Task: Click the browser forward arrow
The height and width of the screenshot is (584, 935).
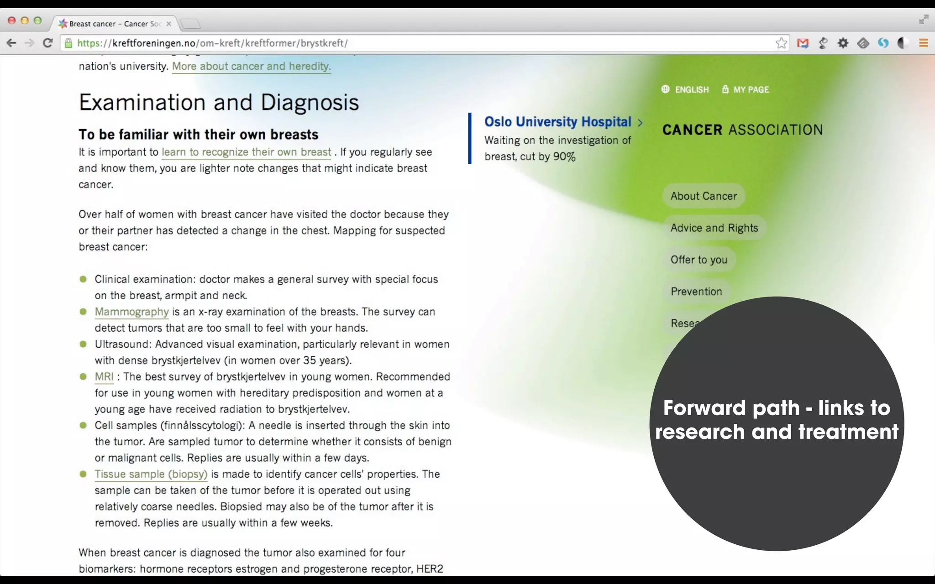Action: click(x=29, y=43)
